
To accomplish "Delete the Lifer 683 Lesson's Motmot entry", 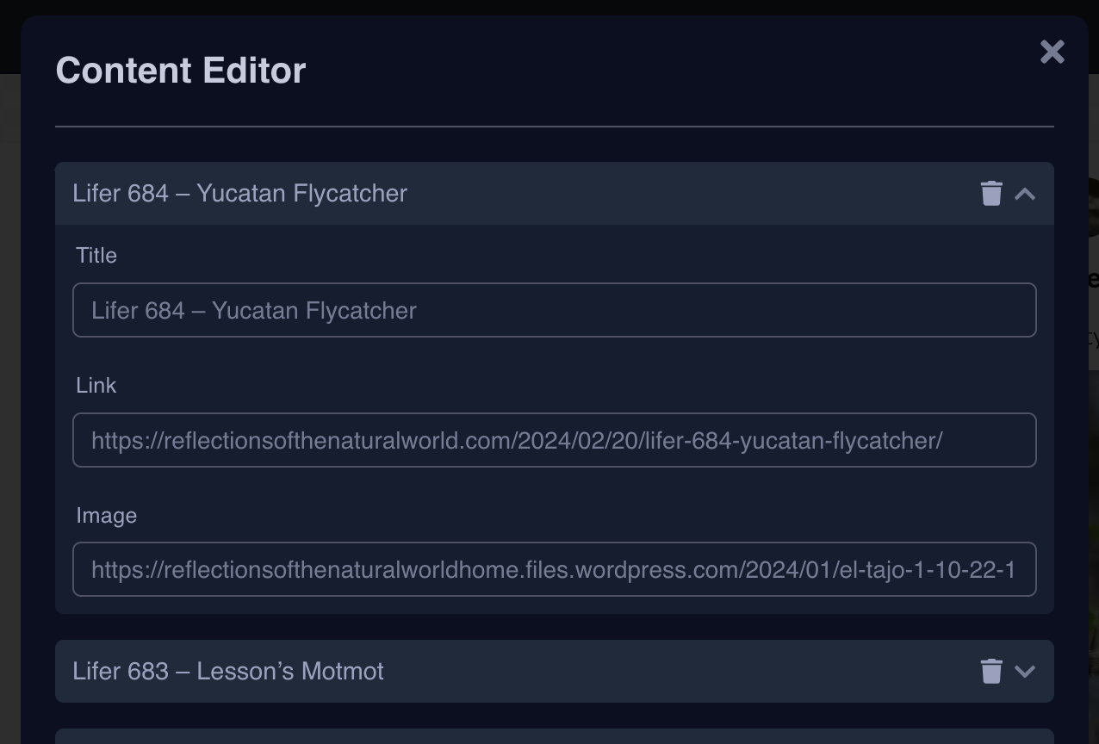I will [991, 671].
